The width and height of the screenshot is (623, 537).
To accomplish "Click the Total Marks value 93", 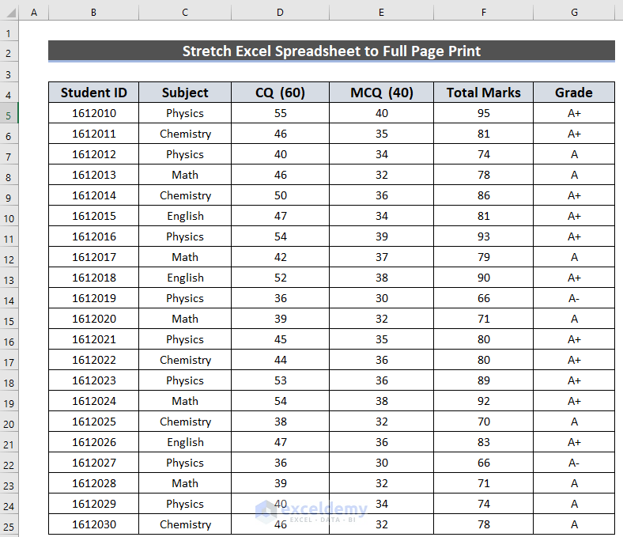I will coord(484,236).
